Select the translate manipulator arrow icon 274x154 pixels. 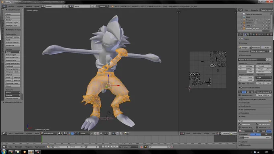pyautogui.click(x=73, y=133)
